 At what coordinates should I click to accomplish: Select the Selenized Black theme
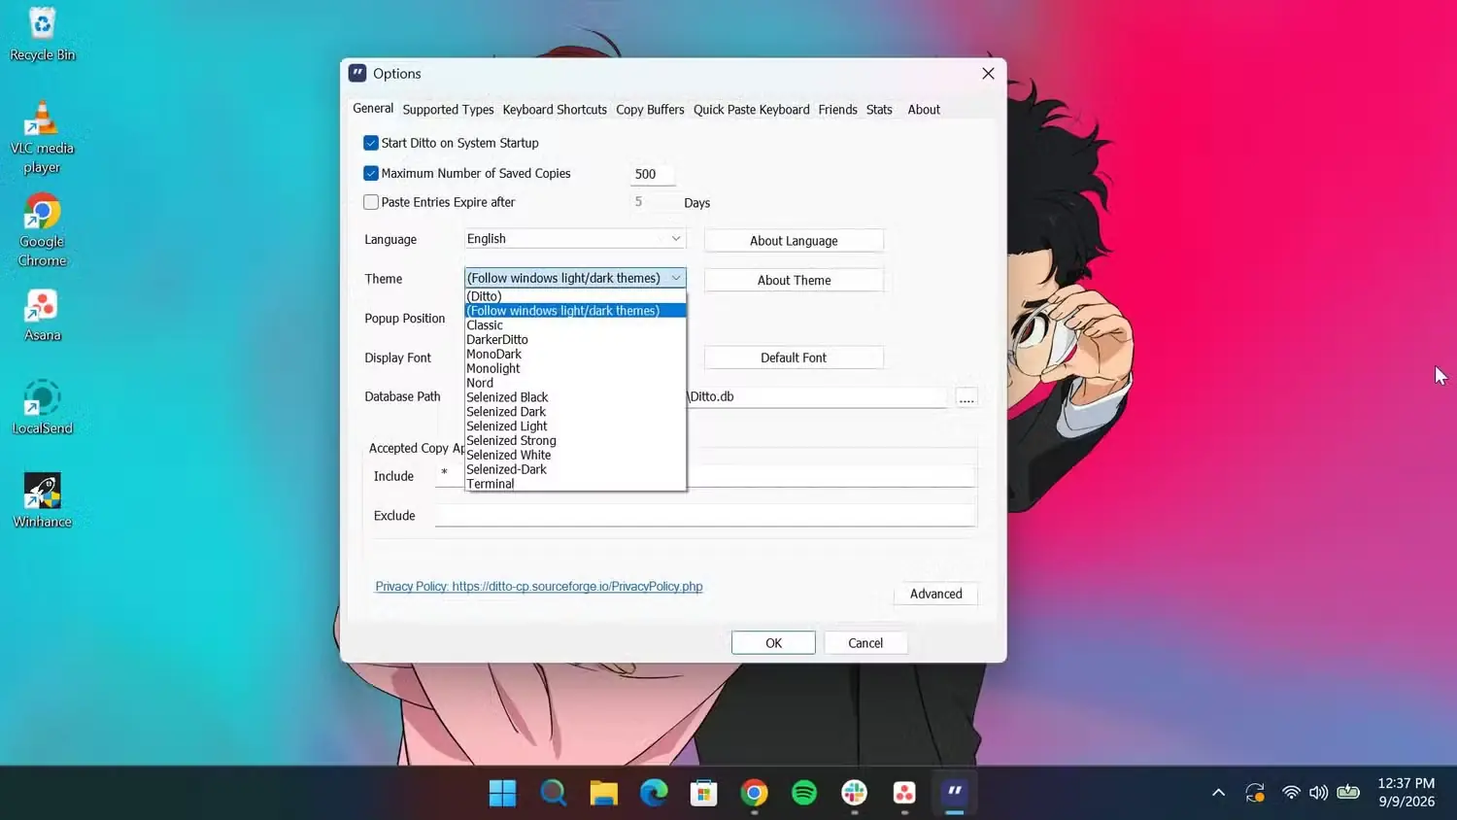[575, 397]
